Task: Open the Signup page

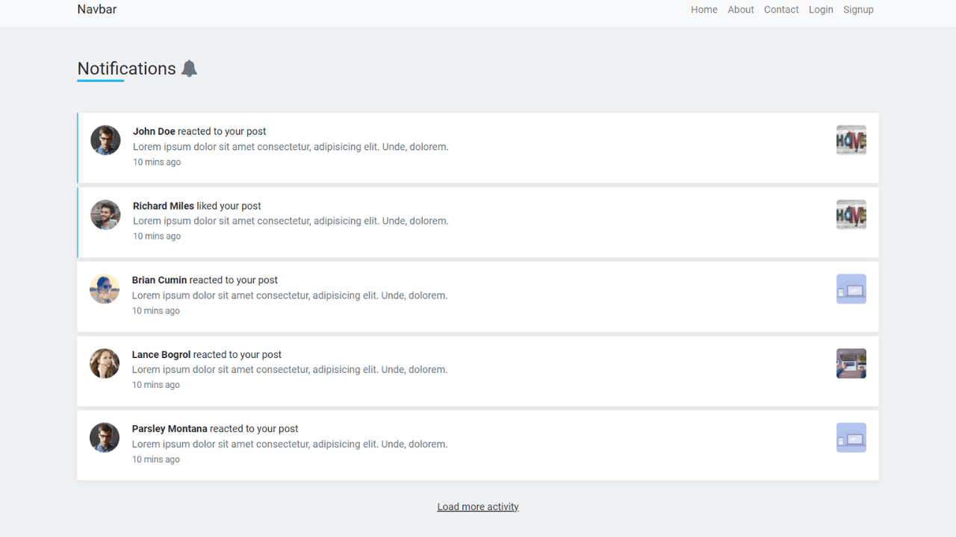Action: click(857, 10)
